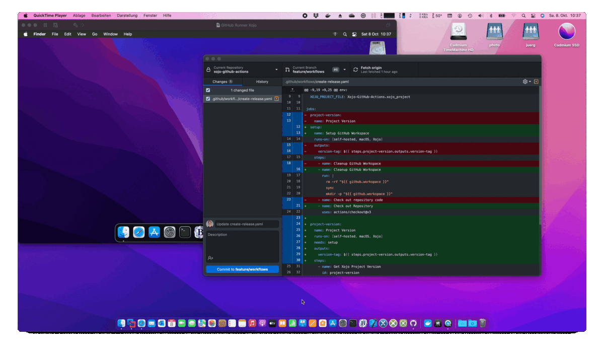Toggle the '1 changed file' select-all checkbox
This screenshot has height=355, width=604.
[x=208, y=90]
